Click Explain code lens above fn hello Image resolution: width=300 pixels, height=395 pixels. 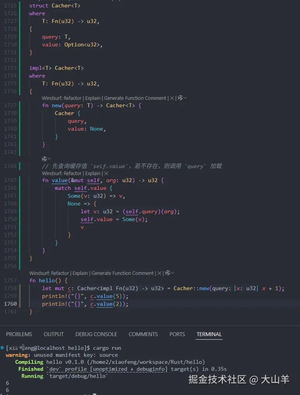click(x=80, y=273)
